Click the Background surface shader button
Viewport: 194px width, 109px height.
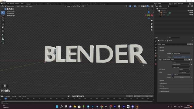coord(181,53)
